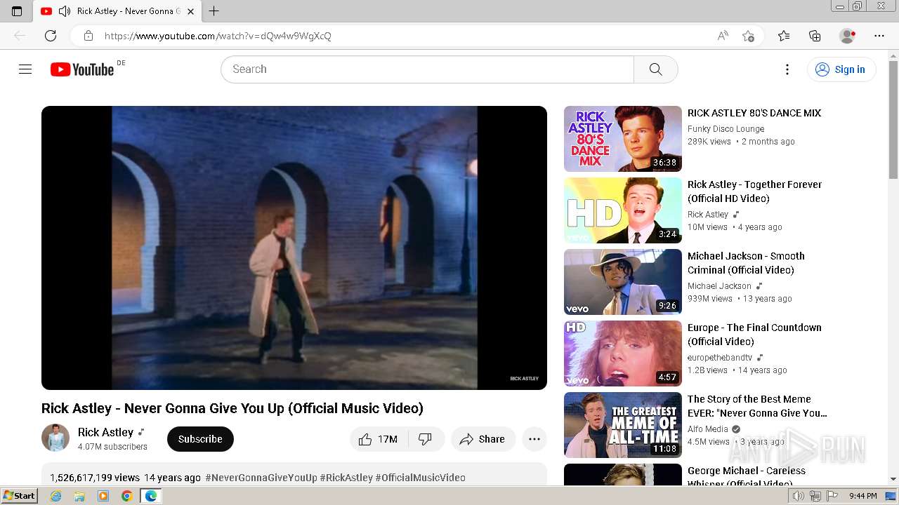
Task: Go to YouTube home via logo
Action: [x=82, y=69]
